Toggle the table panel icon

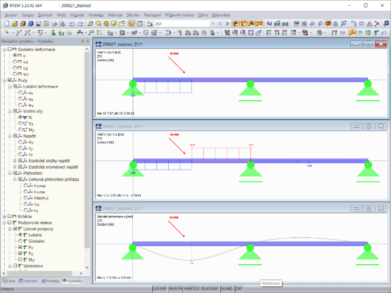coord(140,24)
